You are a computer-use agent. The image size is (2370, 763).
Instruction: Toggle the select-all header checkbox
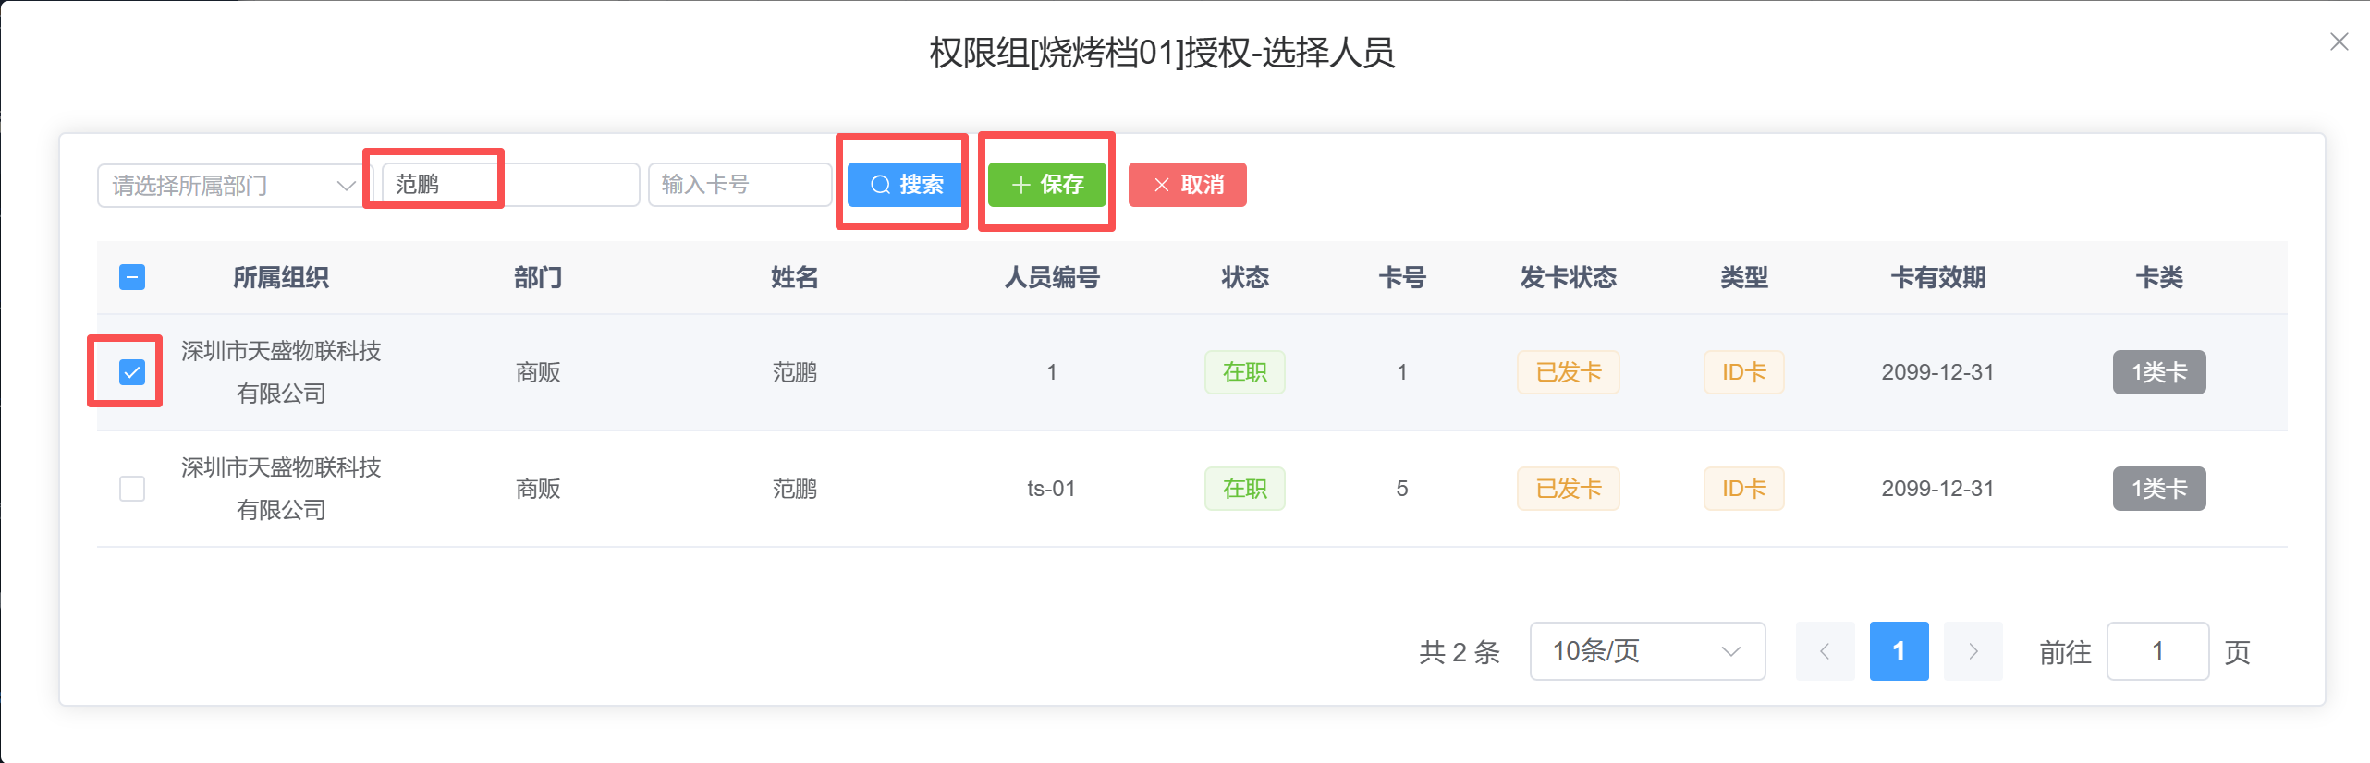[x=132, y=277]
